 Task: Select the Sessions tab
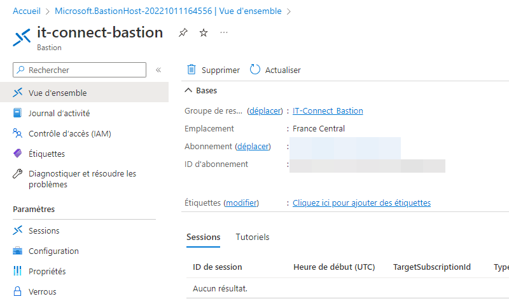(x=203, y=237)
